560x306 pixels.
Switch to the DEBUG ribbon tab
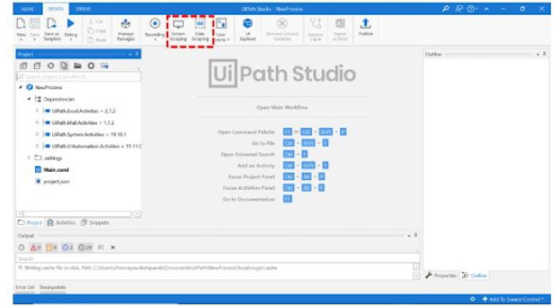[x=83, y=9]
